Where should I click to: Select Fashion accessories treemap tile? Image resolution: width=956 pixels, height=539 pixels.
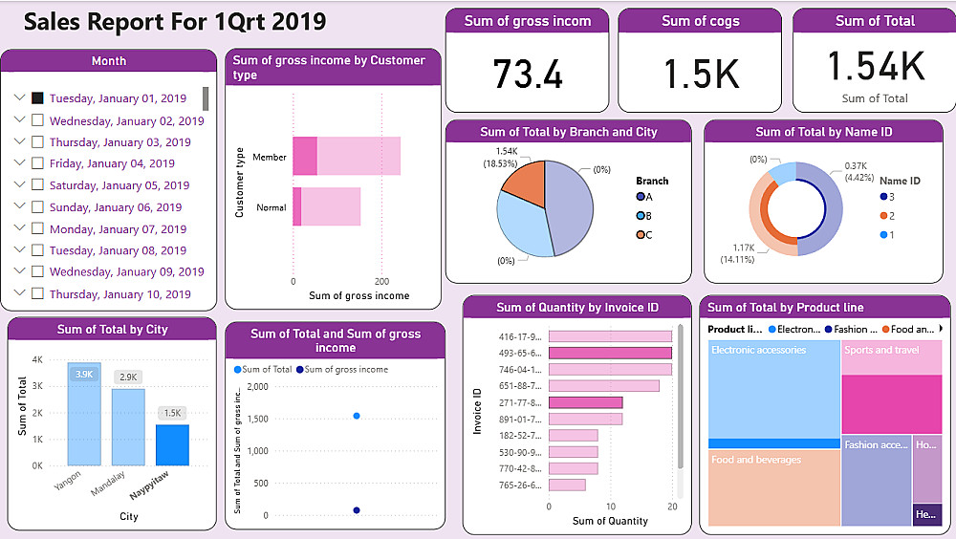pyautogui.click(x=876, y=481)
